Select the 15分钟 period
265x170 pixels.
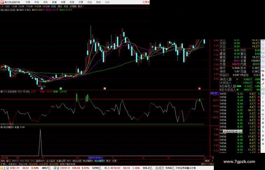click(29, 6)
